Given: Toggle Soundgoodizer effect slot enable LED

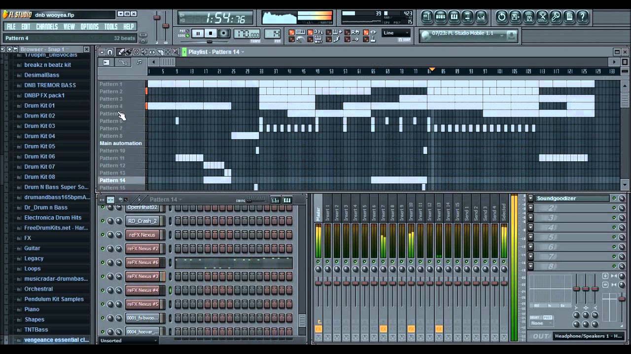Looking at the screenshot, I should click(614, 198).
